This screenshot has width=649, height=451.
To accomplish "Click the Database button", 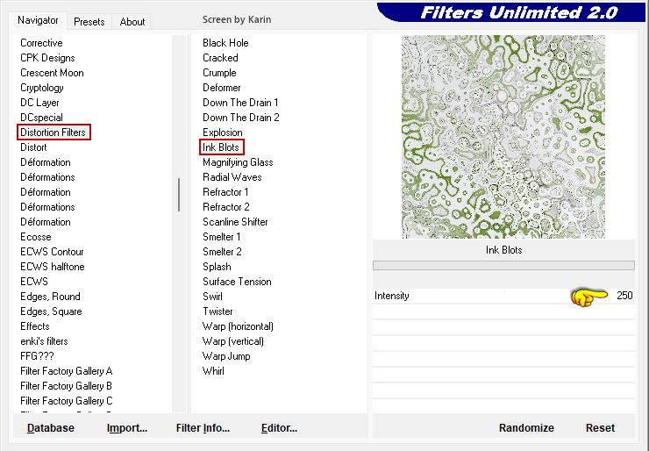I will (51, 428).
